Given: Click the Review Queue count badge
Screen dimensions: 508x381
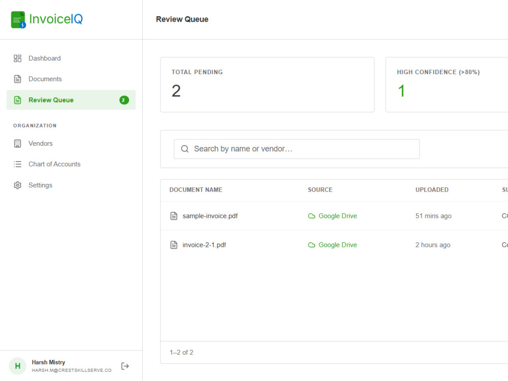Looking at the screenshot, I should (124, 100).
